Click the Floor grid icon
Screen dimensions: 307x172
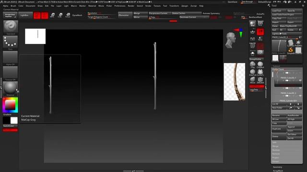pos(253,32)
